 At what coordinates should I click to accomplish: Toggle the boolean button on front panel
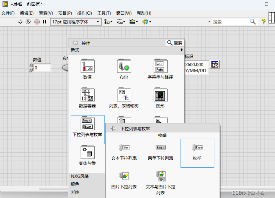[65, 68]
